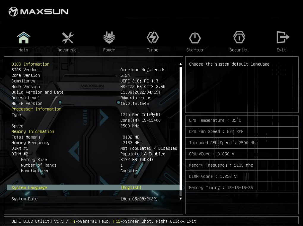Open Advanced settings wrench icon

67,38
